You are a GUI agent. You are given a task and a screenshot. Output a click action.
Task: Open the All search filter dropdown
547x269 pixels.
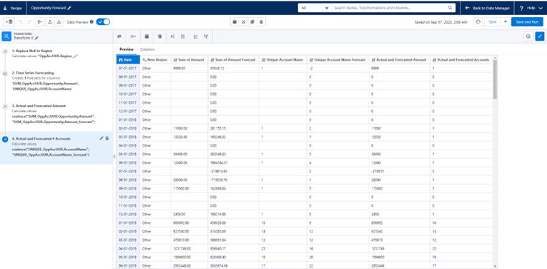pyautogui.click(x=315, y=8)
